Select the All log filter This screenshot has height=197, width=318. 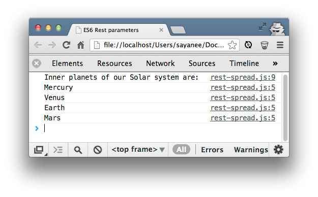(x=181, y=150)
